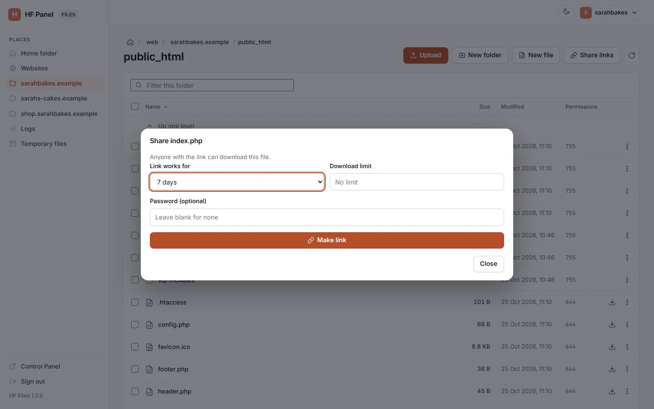The height and width of the screenshot is (409, 654).
Task: Download the favicon.ico file
Action: pos(612,347)
